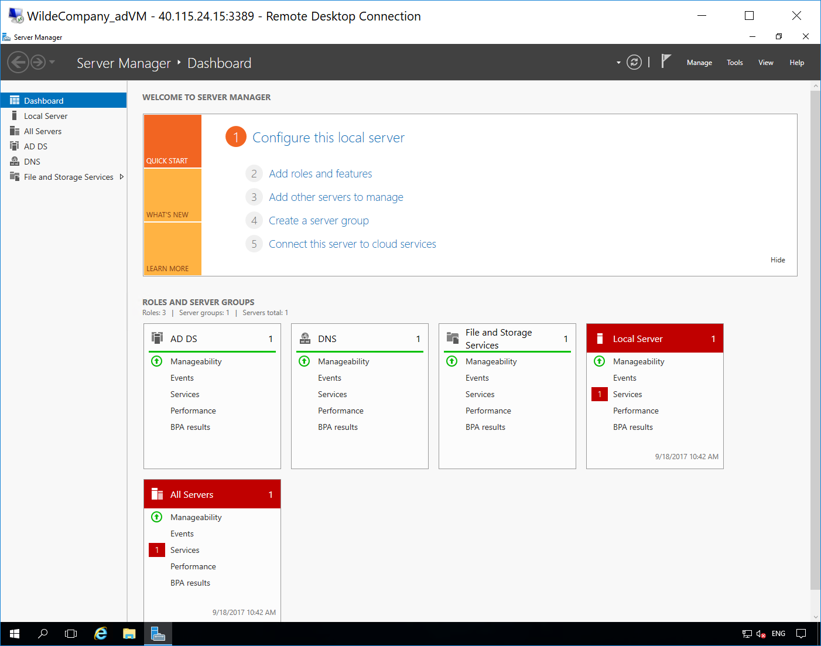Screen dimensions: 821x646
Task: Click All Servers Manageability status icon
Action: pyautogui.click(x=156, y=517)
